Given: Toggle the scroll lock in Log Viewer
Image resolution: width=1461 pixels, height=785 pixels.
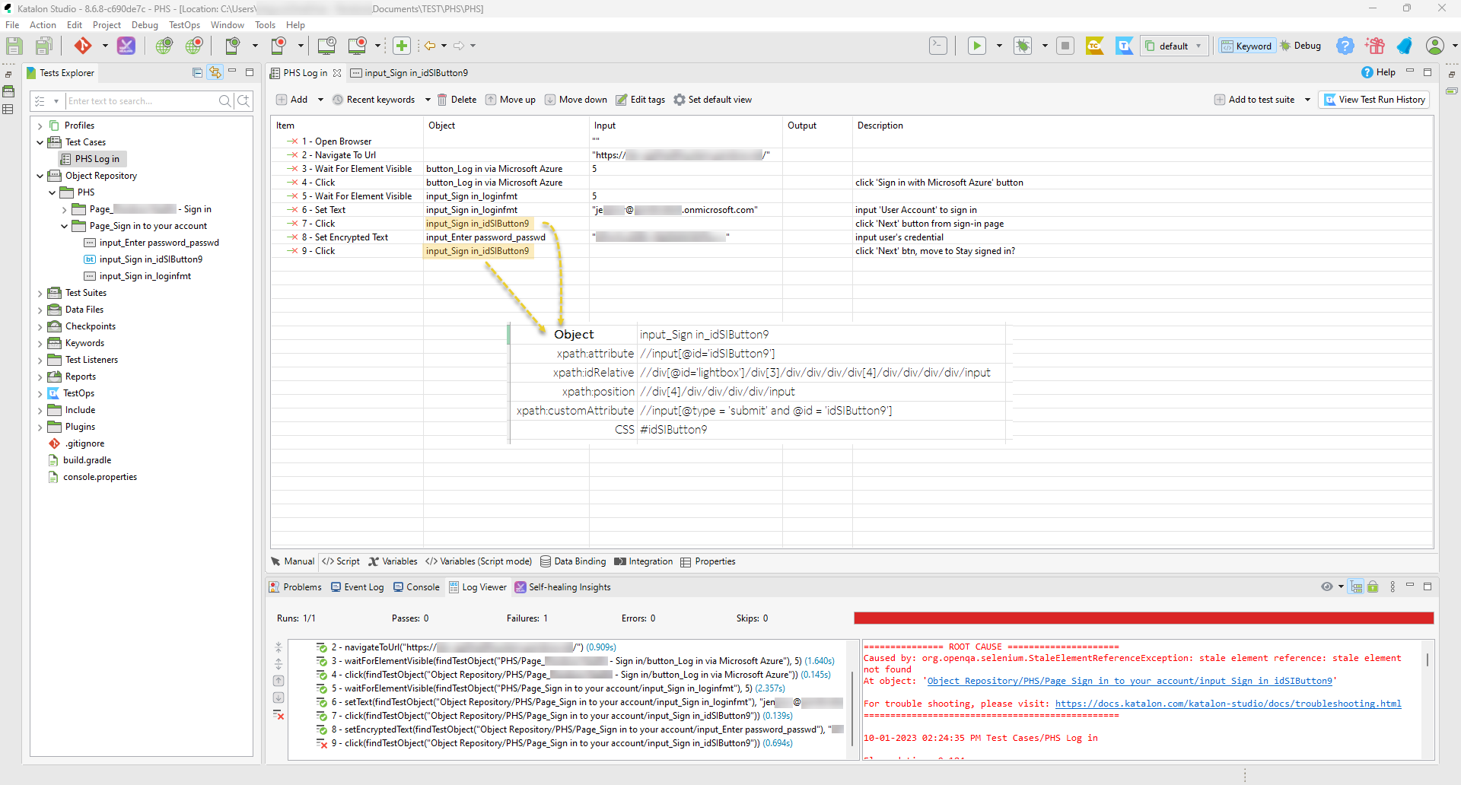Looking at the screenshot, I should point(1373,586).
